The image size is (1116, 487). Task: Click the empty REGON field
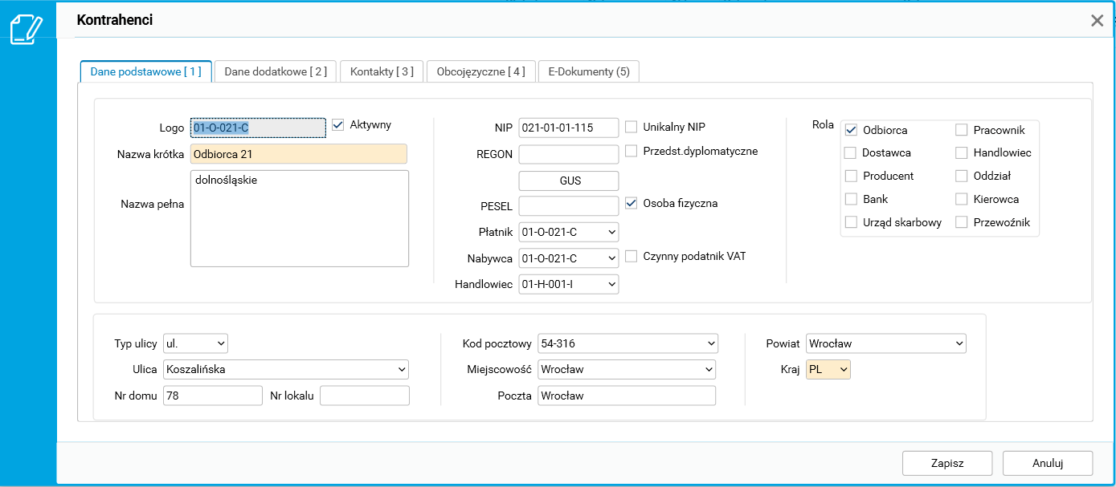coord(569,154)
